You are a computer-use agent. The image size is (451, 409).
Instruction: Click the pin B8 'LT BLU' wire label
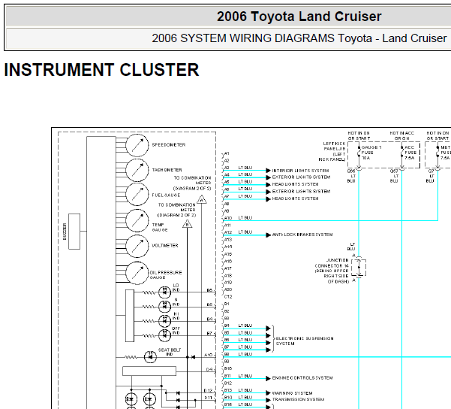tap(245, 354)
